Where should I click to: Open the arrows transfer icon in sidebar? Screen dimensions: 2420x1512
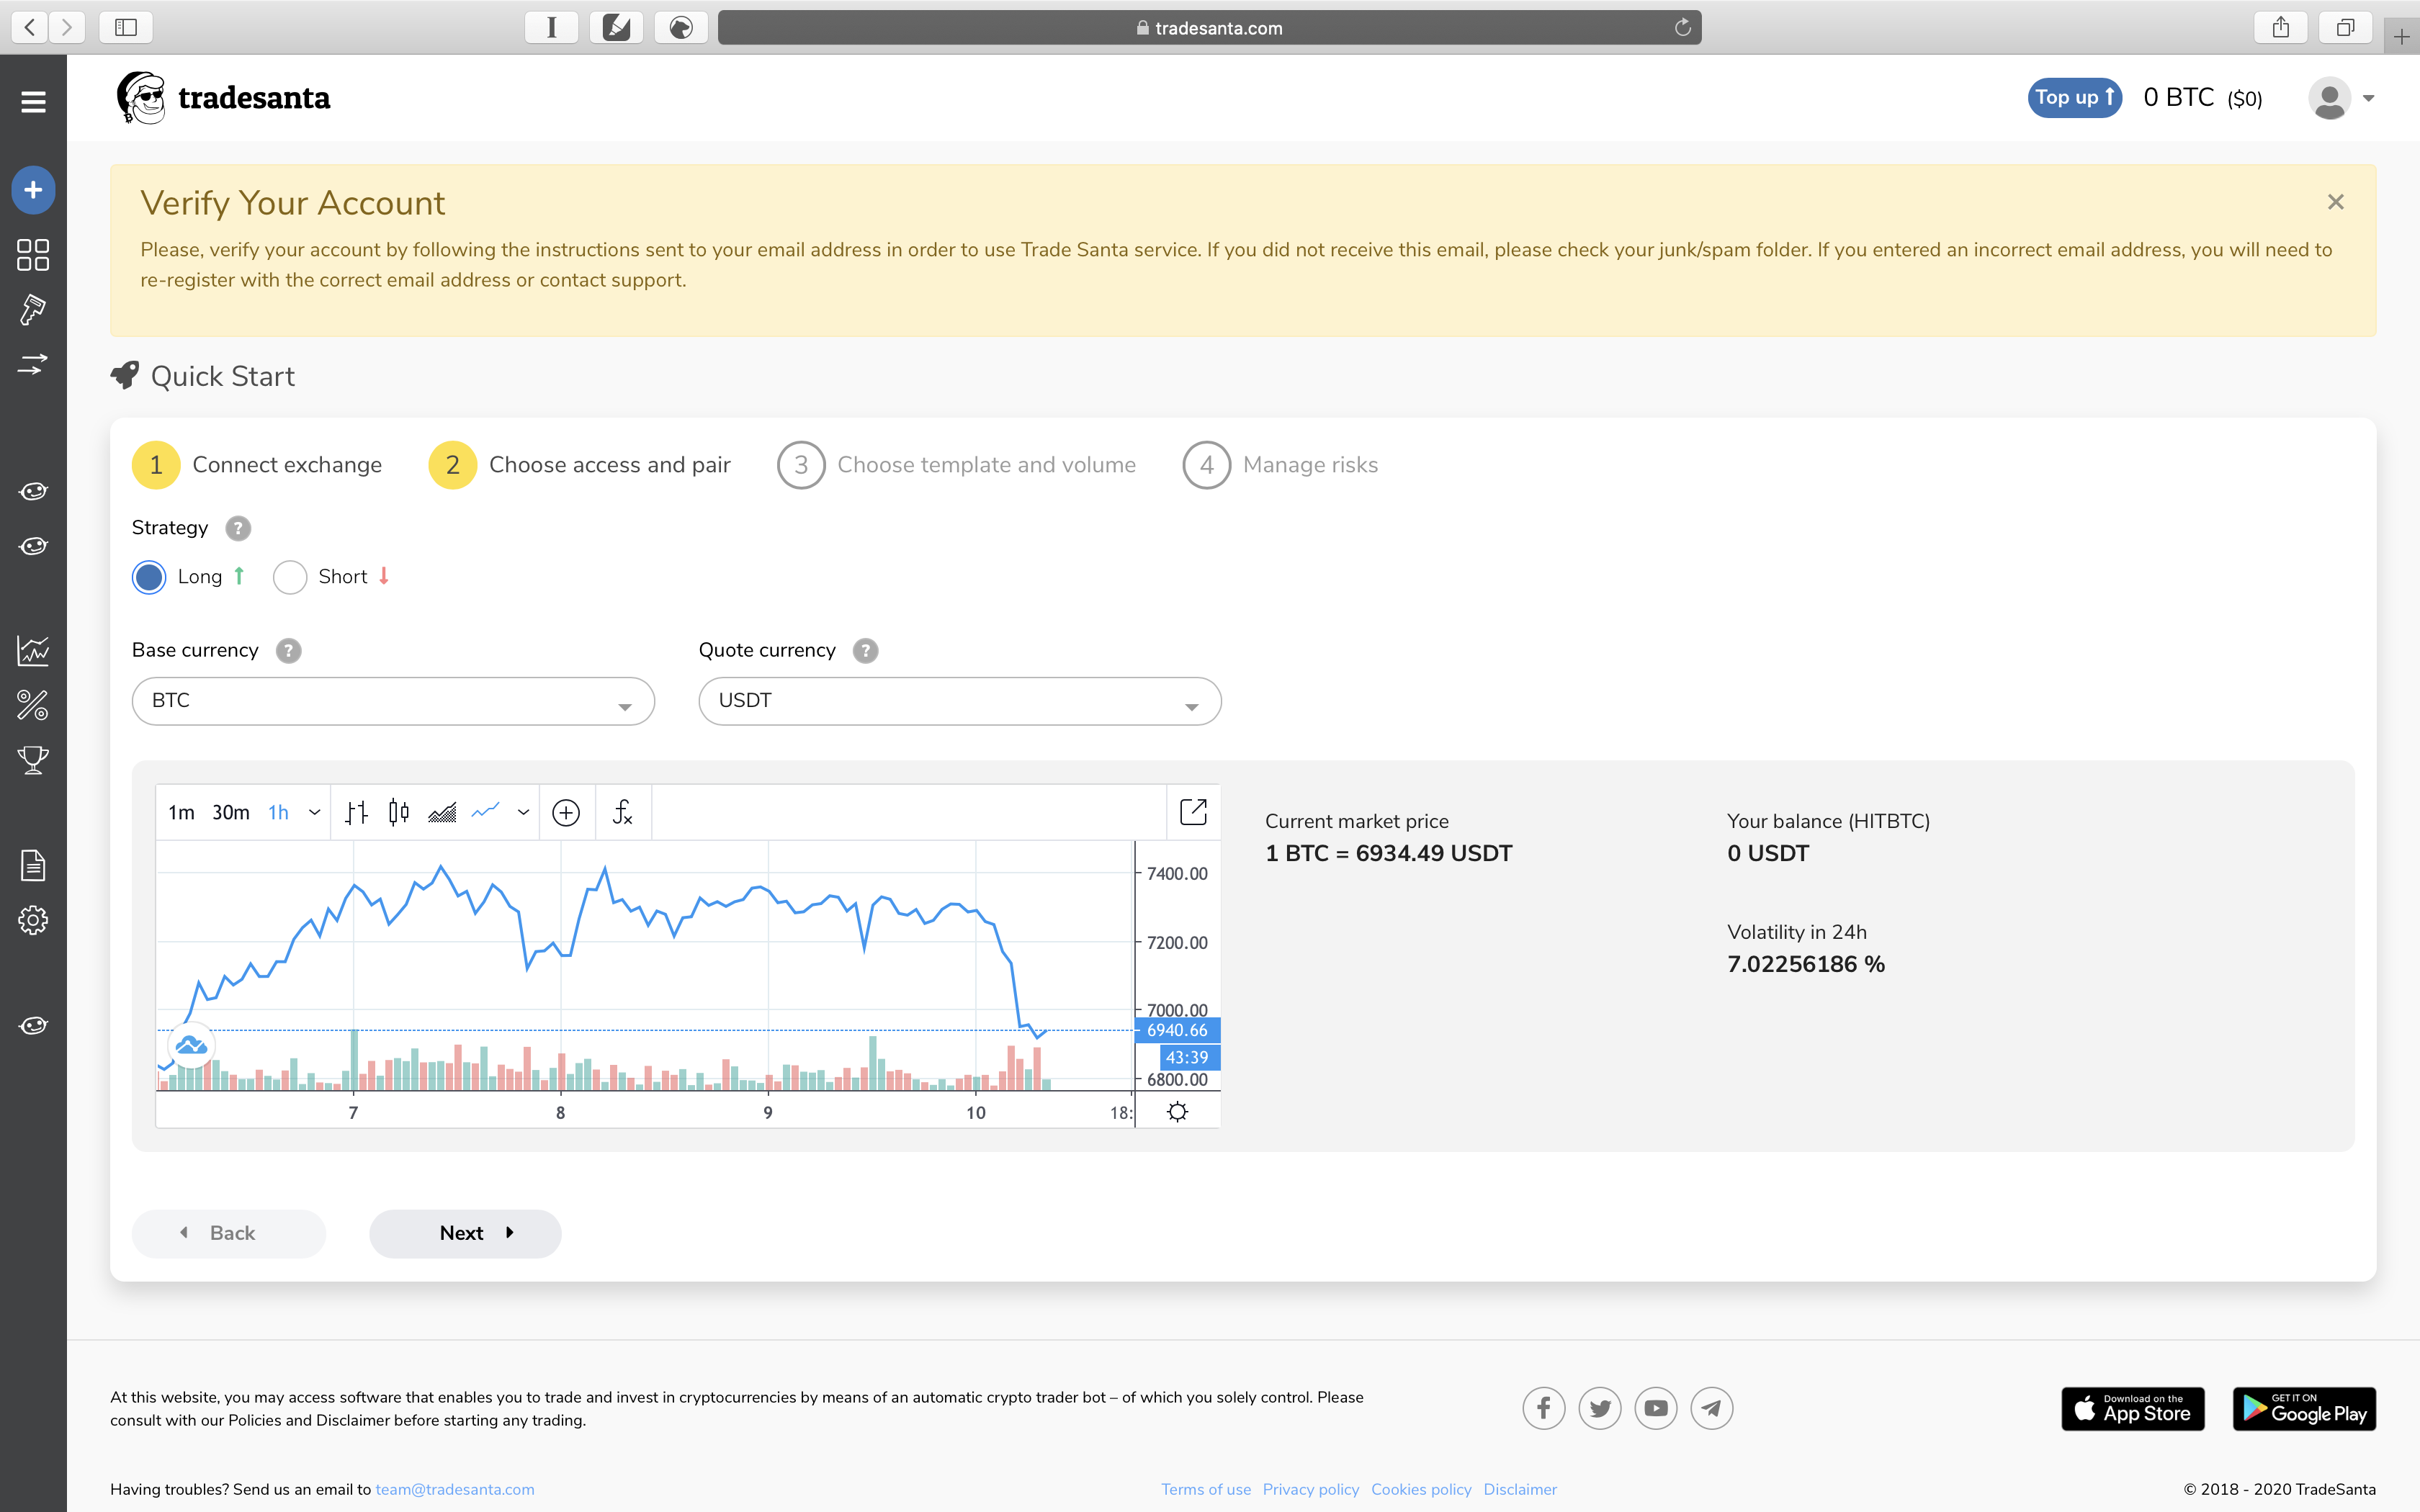pyautogui.click(x=33, y=364)
